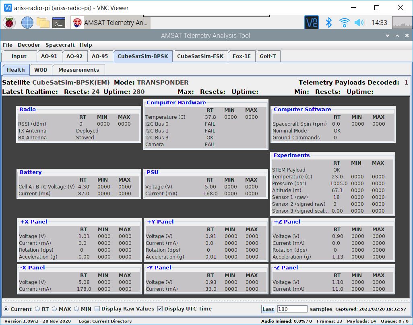Screen dimensions: 413x325
Task: Open the VNC server tray icon
Action: [312, 23]
